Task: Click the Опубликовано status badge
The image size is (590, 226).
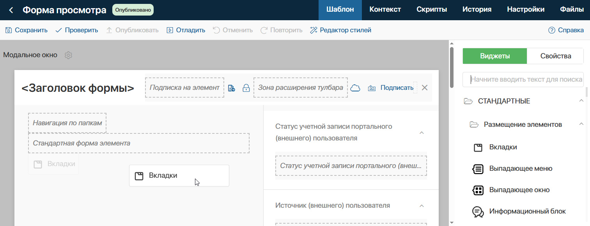Action: coord(133,10)
